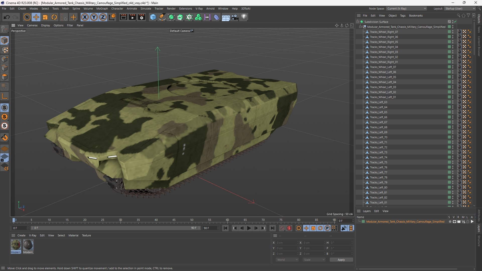Click the Undo arrow icon

[x=7, y=17]
